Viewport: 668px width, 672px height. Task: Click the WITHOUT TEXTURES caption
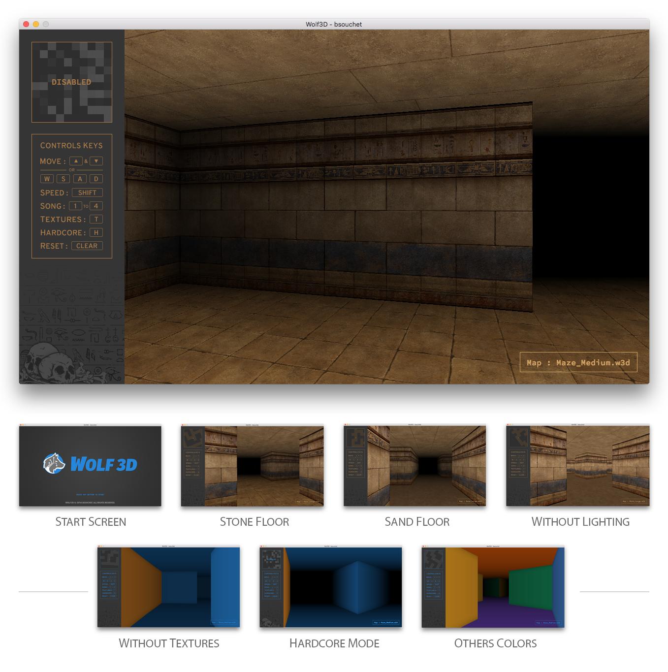pyautogui.click(x=169, y=643)
